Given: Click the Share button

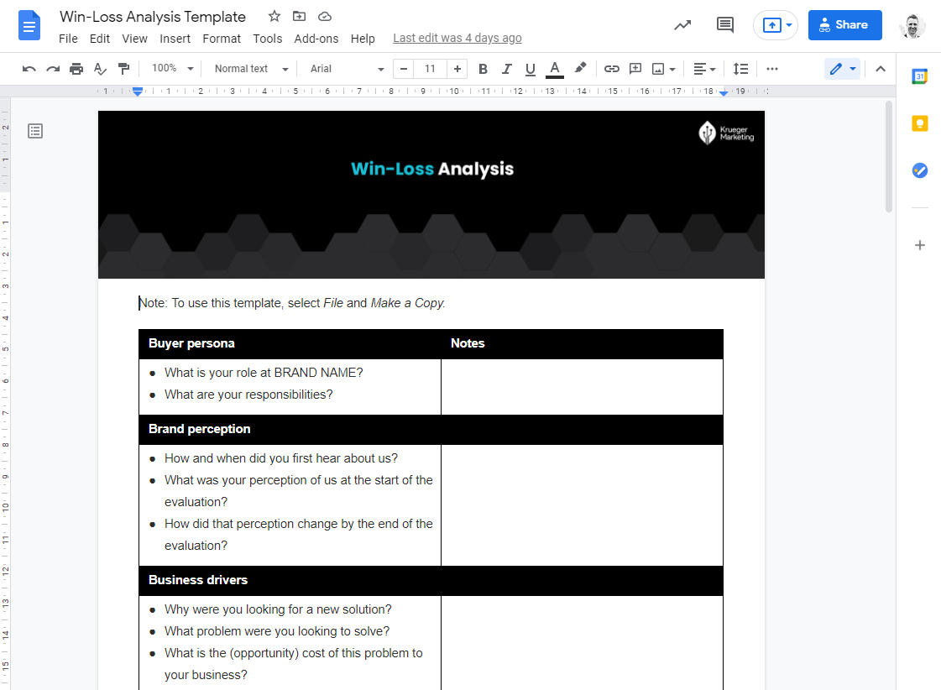Looking at the screenshot, I should [845, 25].
